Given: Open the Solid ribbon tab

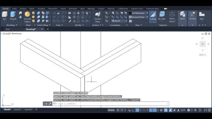Looking at the screenshot, I should (14, 9).
